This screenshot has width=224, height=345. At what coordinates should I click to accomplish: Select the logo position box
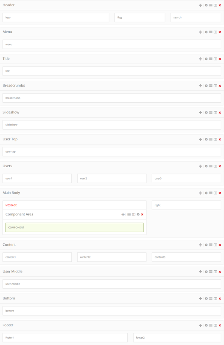click(56, 18)
